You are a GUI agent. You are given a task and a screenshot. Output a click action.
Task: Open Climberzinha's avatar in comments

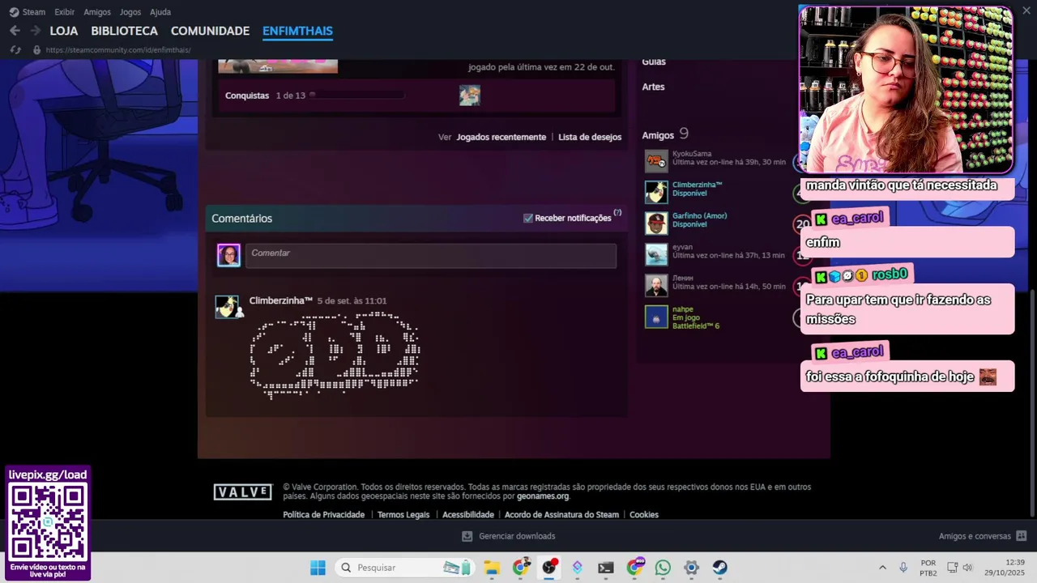(x=227, y=307)
